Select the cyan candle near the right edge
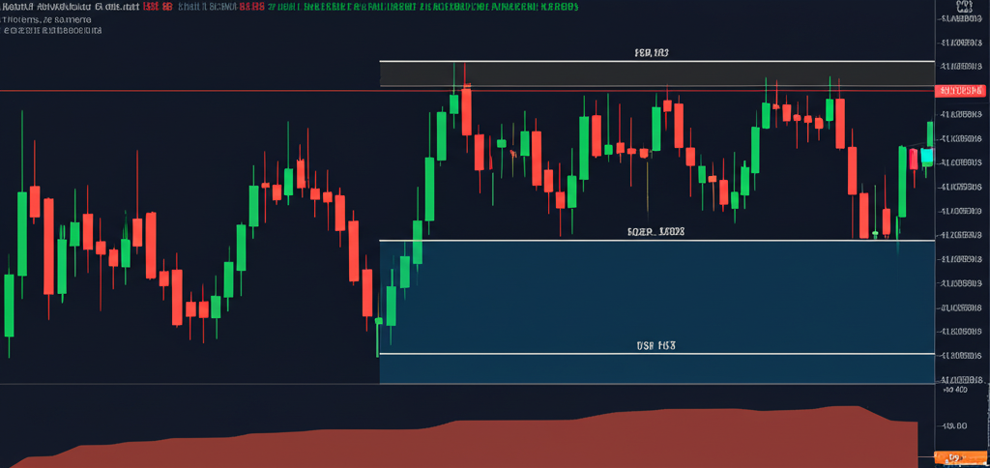 point(927,157)
